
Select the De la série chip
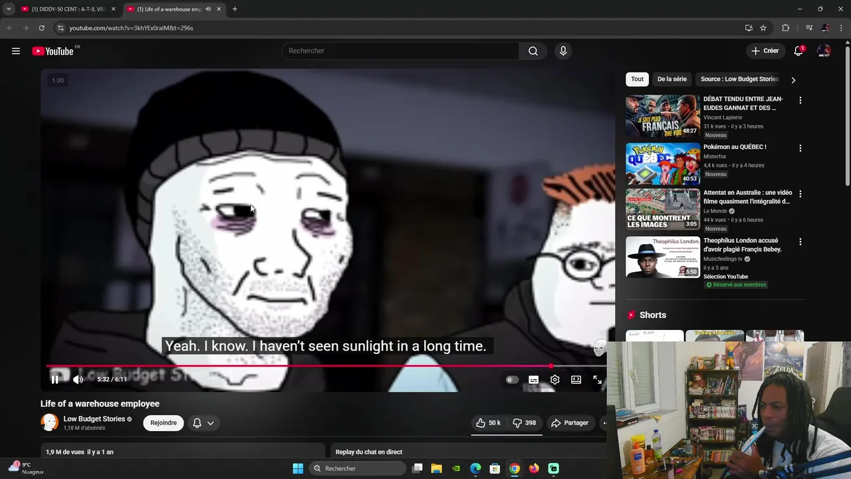click(672, 79)
